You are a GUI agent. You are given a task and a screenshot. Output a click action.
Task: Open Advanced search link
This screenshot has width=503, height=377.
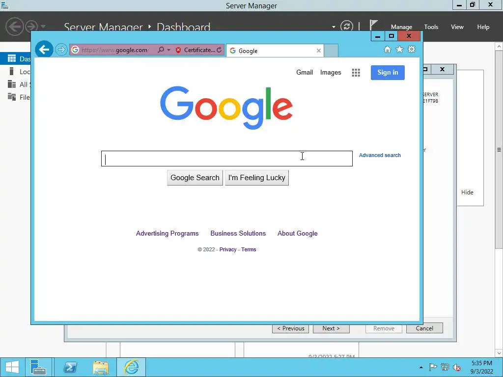coord(380,155)
